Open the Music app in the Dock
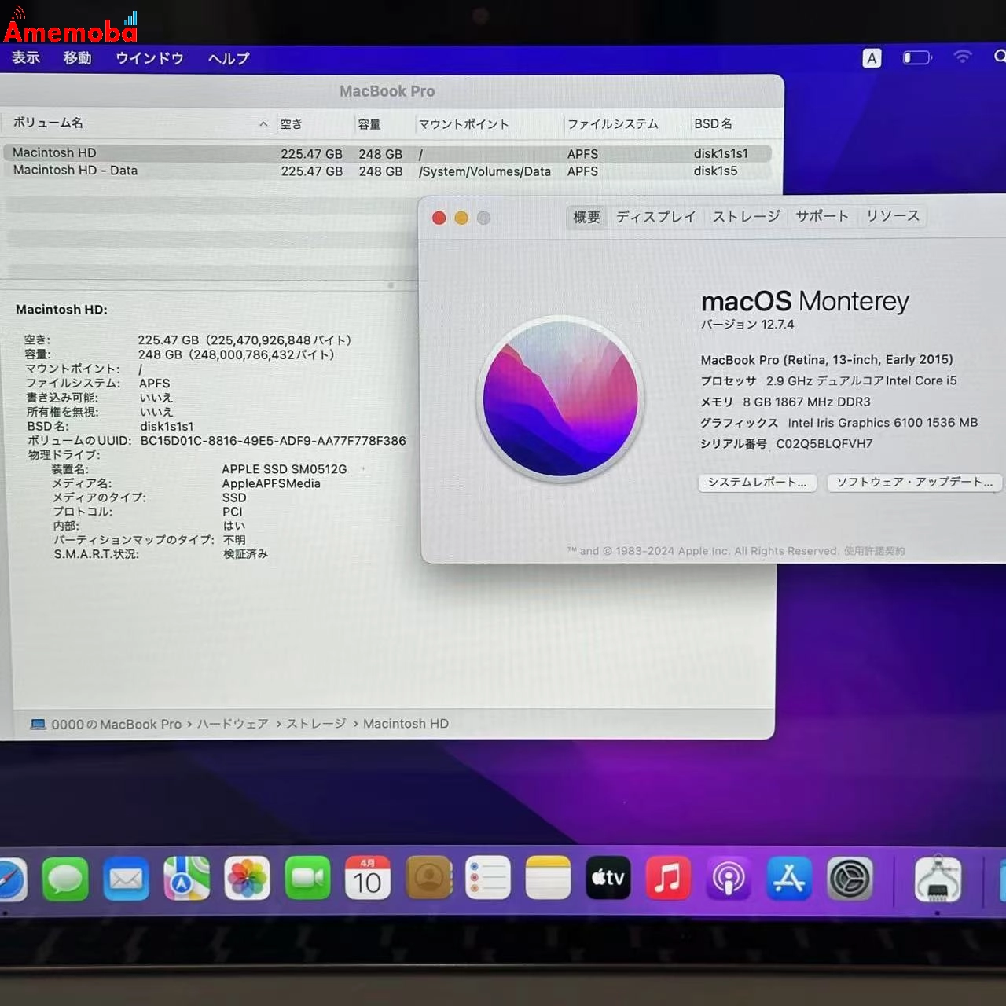Screen dimensions: 1006x1006 [x=669, y=879]
